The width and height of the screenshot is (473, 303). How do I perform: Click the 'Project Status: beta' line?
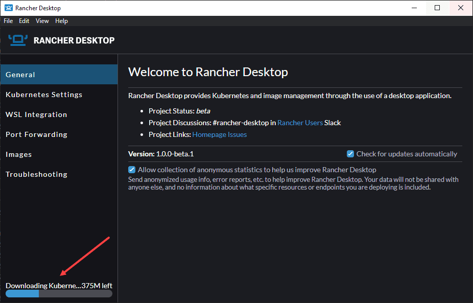179,111
